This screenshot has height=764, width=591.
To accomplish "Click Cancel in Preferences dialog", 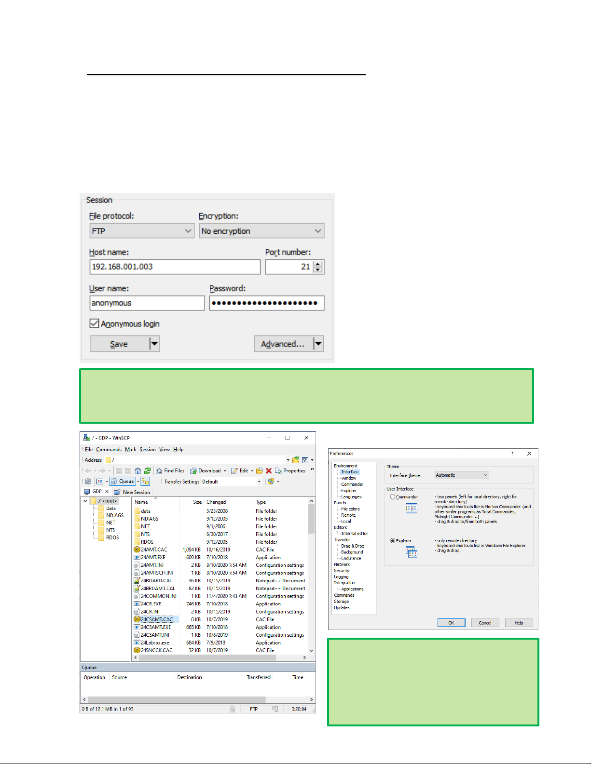I will click(x=485, y=623).
